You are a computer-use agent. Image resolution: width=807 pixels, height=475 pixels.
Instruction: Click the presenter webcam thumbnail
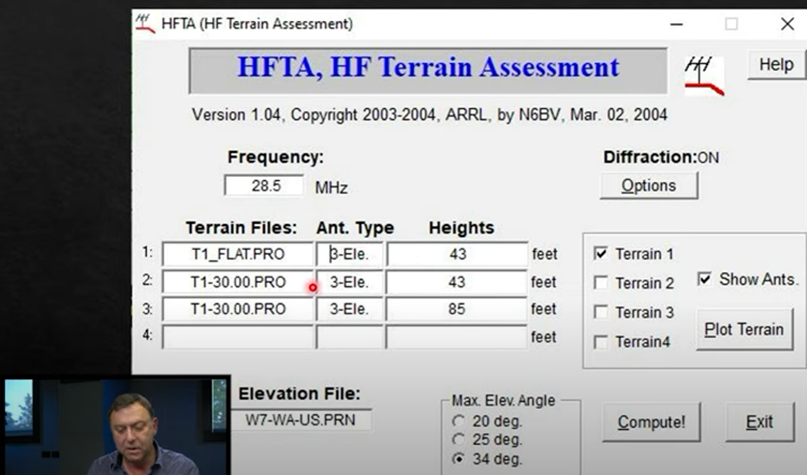(115, 426)
